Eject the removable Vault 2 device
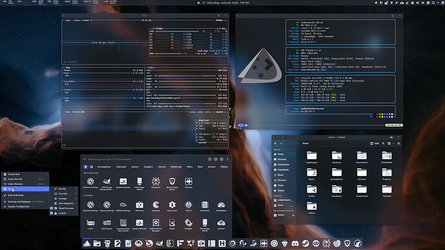The image size is (445, 250). (293, 215)
